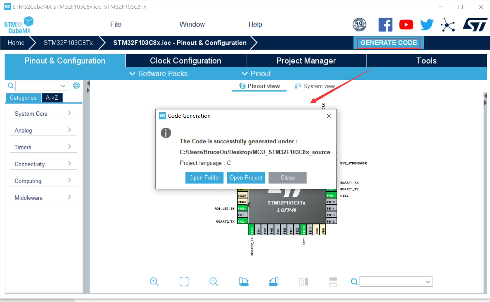Click the info icon in Code Generation dialog
The image size is (490, 302).
tap(166, 133)
